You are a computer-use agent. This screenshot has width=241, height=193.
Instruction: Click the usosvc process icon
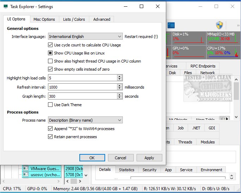[x=25, y=174]
